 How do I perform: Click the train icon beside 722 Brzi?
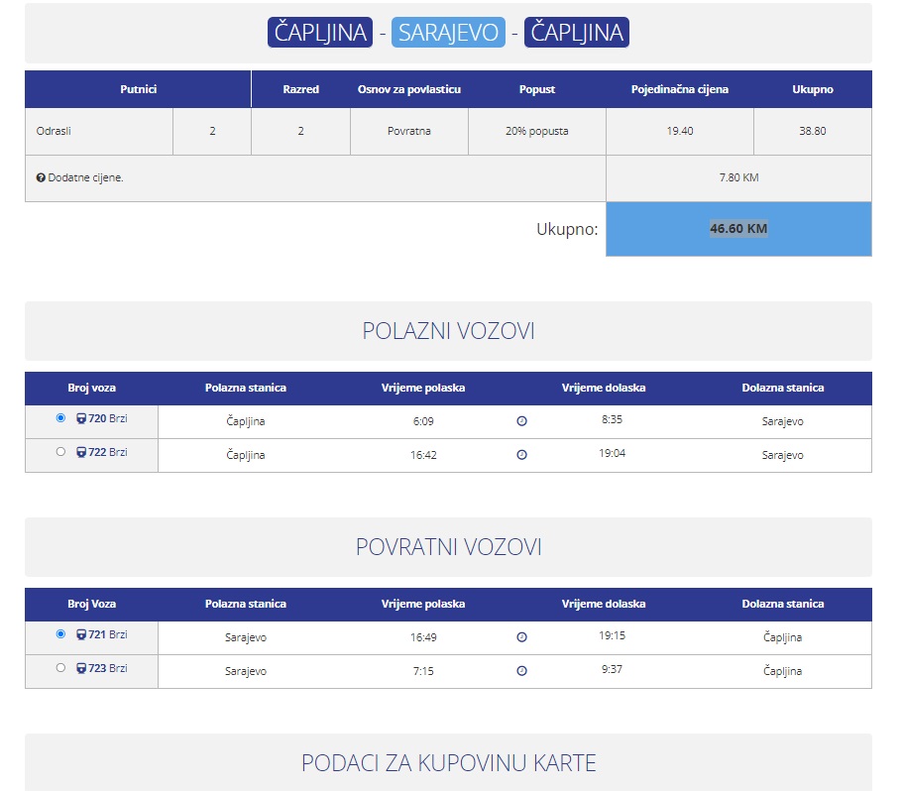coord(81,453)
